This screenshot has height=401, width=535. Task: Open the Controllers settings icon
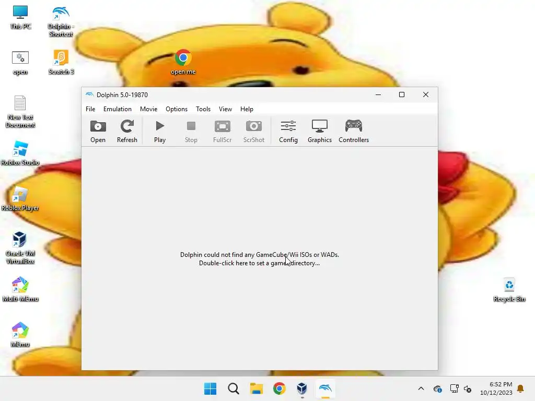coord(354,131)
